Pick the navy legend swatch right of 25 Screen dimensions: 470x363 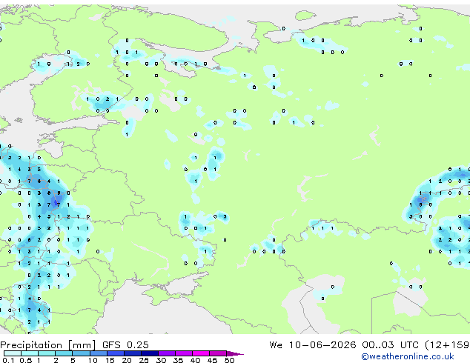pos(150,353)
